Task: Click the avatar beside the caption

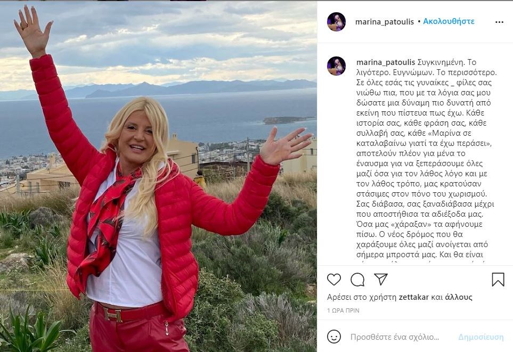Action: [x=336, y=66]
